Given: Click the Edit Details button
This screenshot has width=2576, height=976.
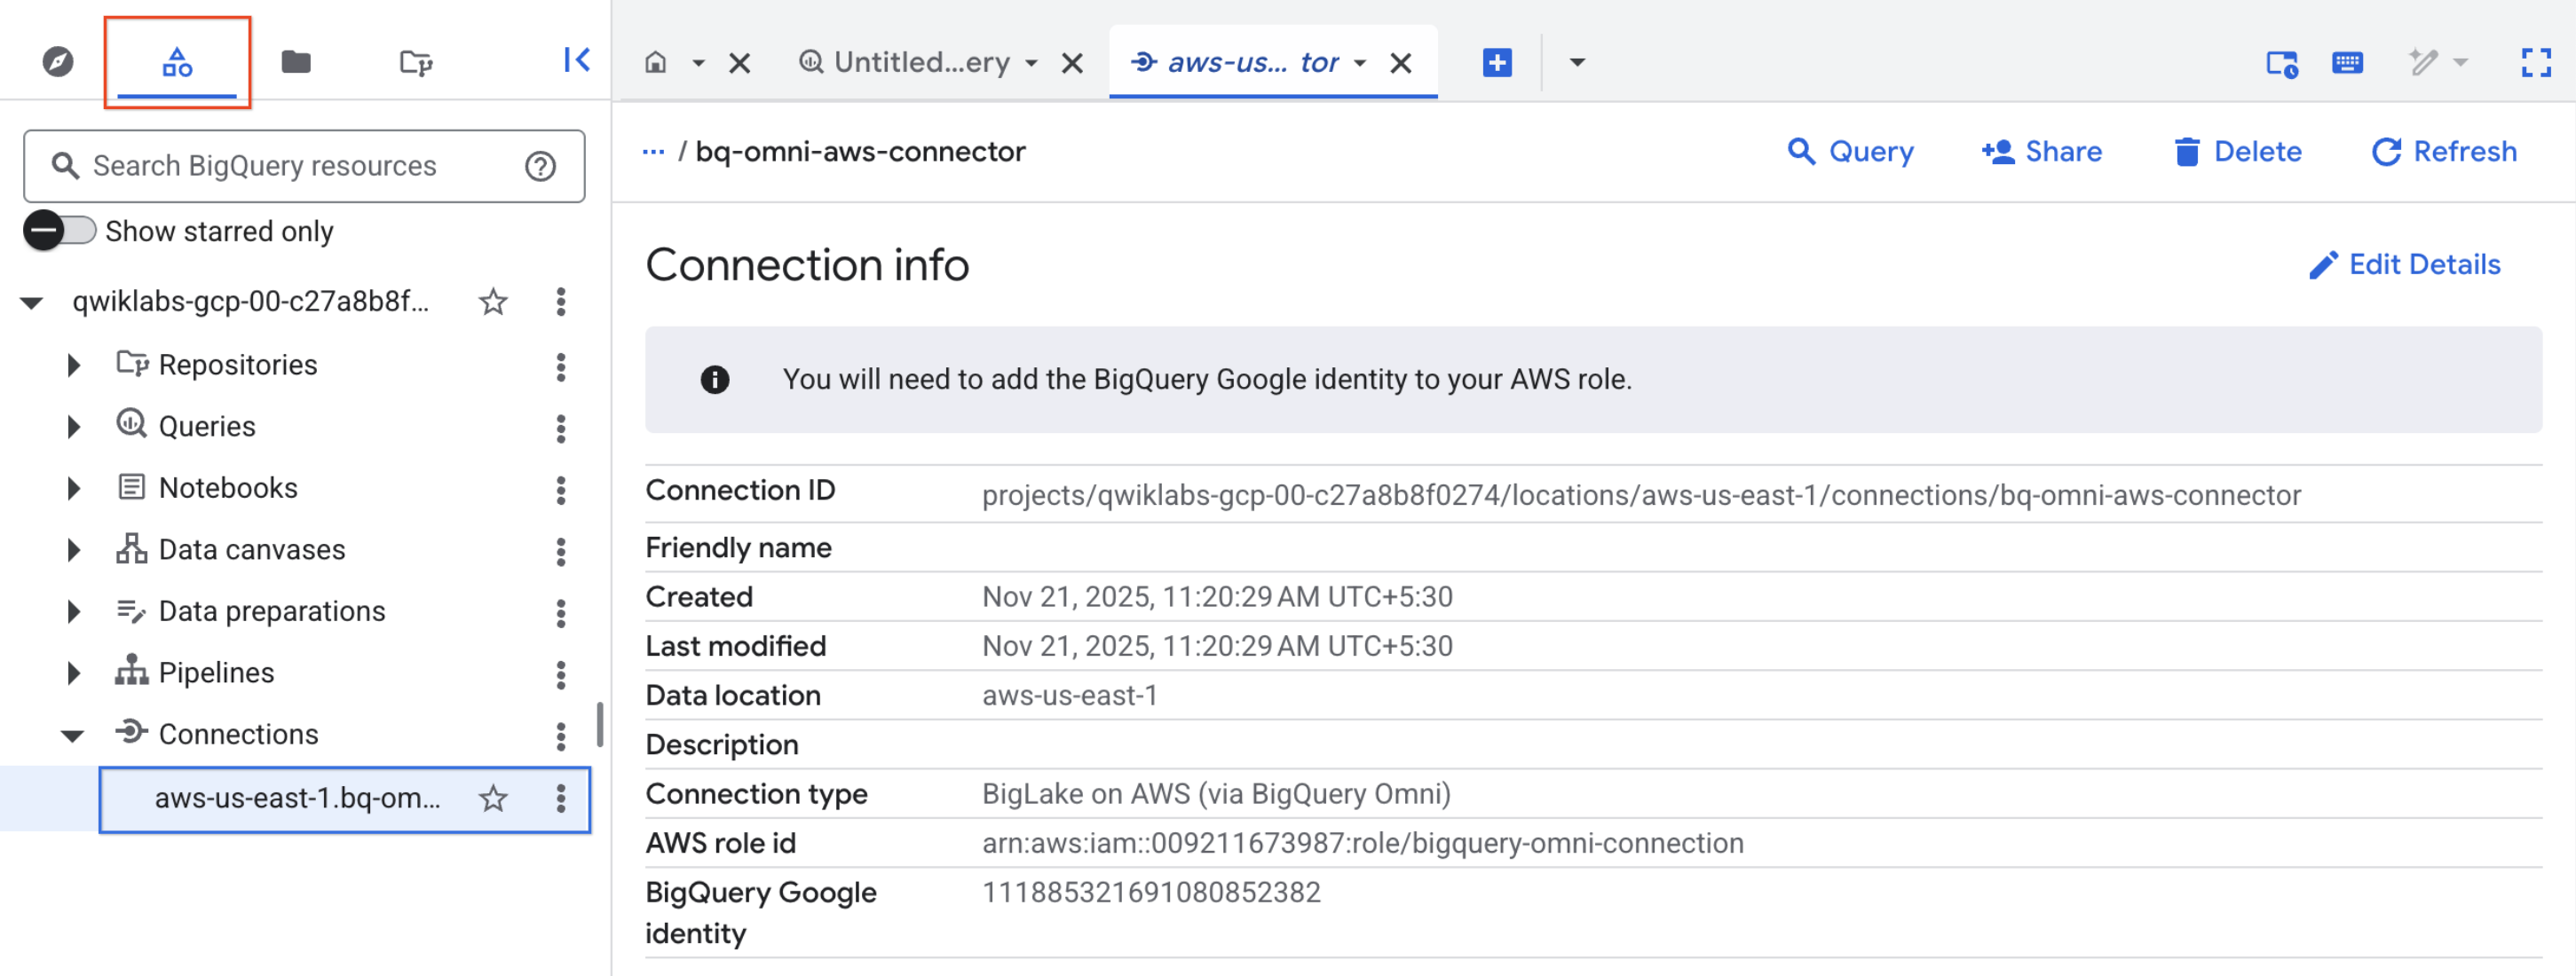Looking at the screenshot, I should pyautogui.click(x=2405, y=264).
